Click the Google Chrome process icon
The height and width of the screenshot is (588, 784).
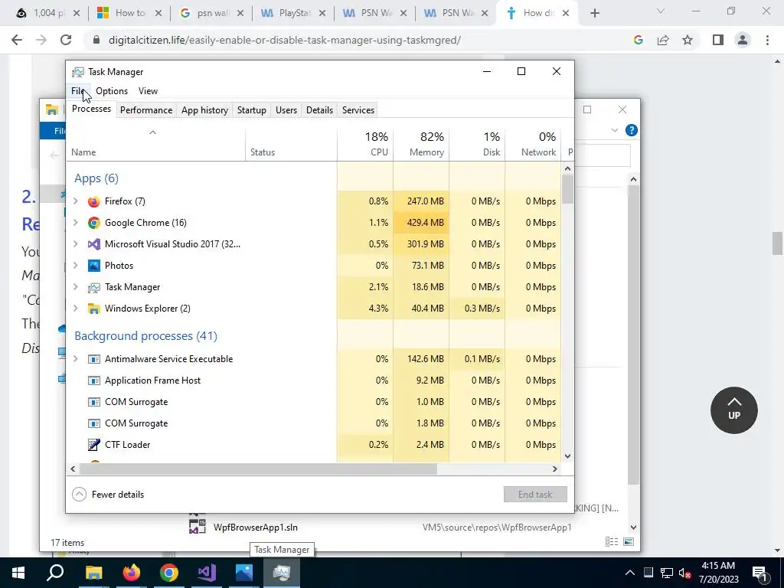coord(93,223)
